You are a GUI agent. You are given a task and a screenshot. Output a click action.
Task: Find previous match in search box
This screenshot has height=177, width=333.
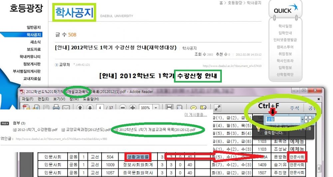tap(306, 119)
